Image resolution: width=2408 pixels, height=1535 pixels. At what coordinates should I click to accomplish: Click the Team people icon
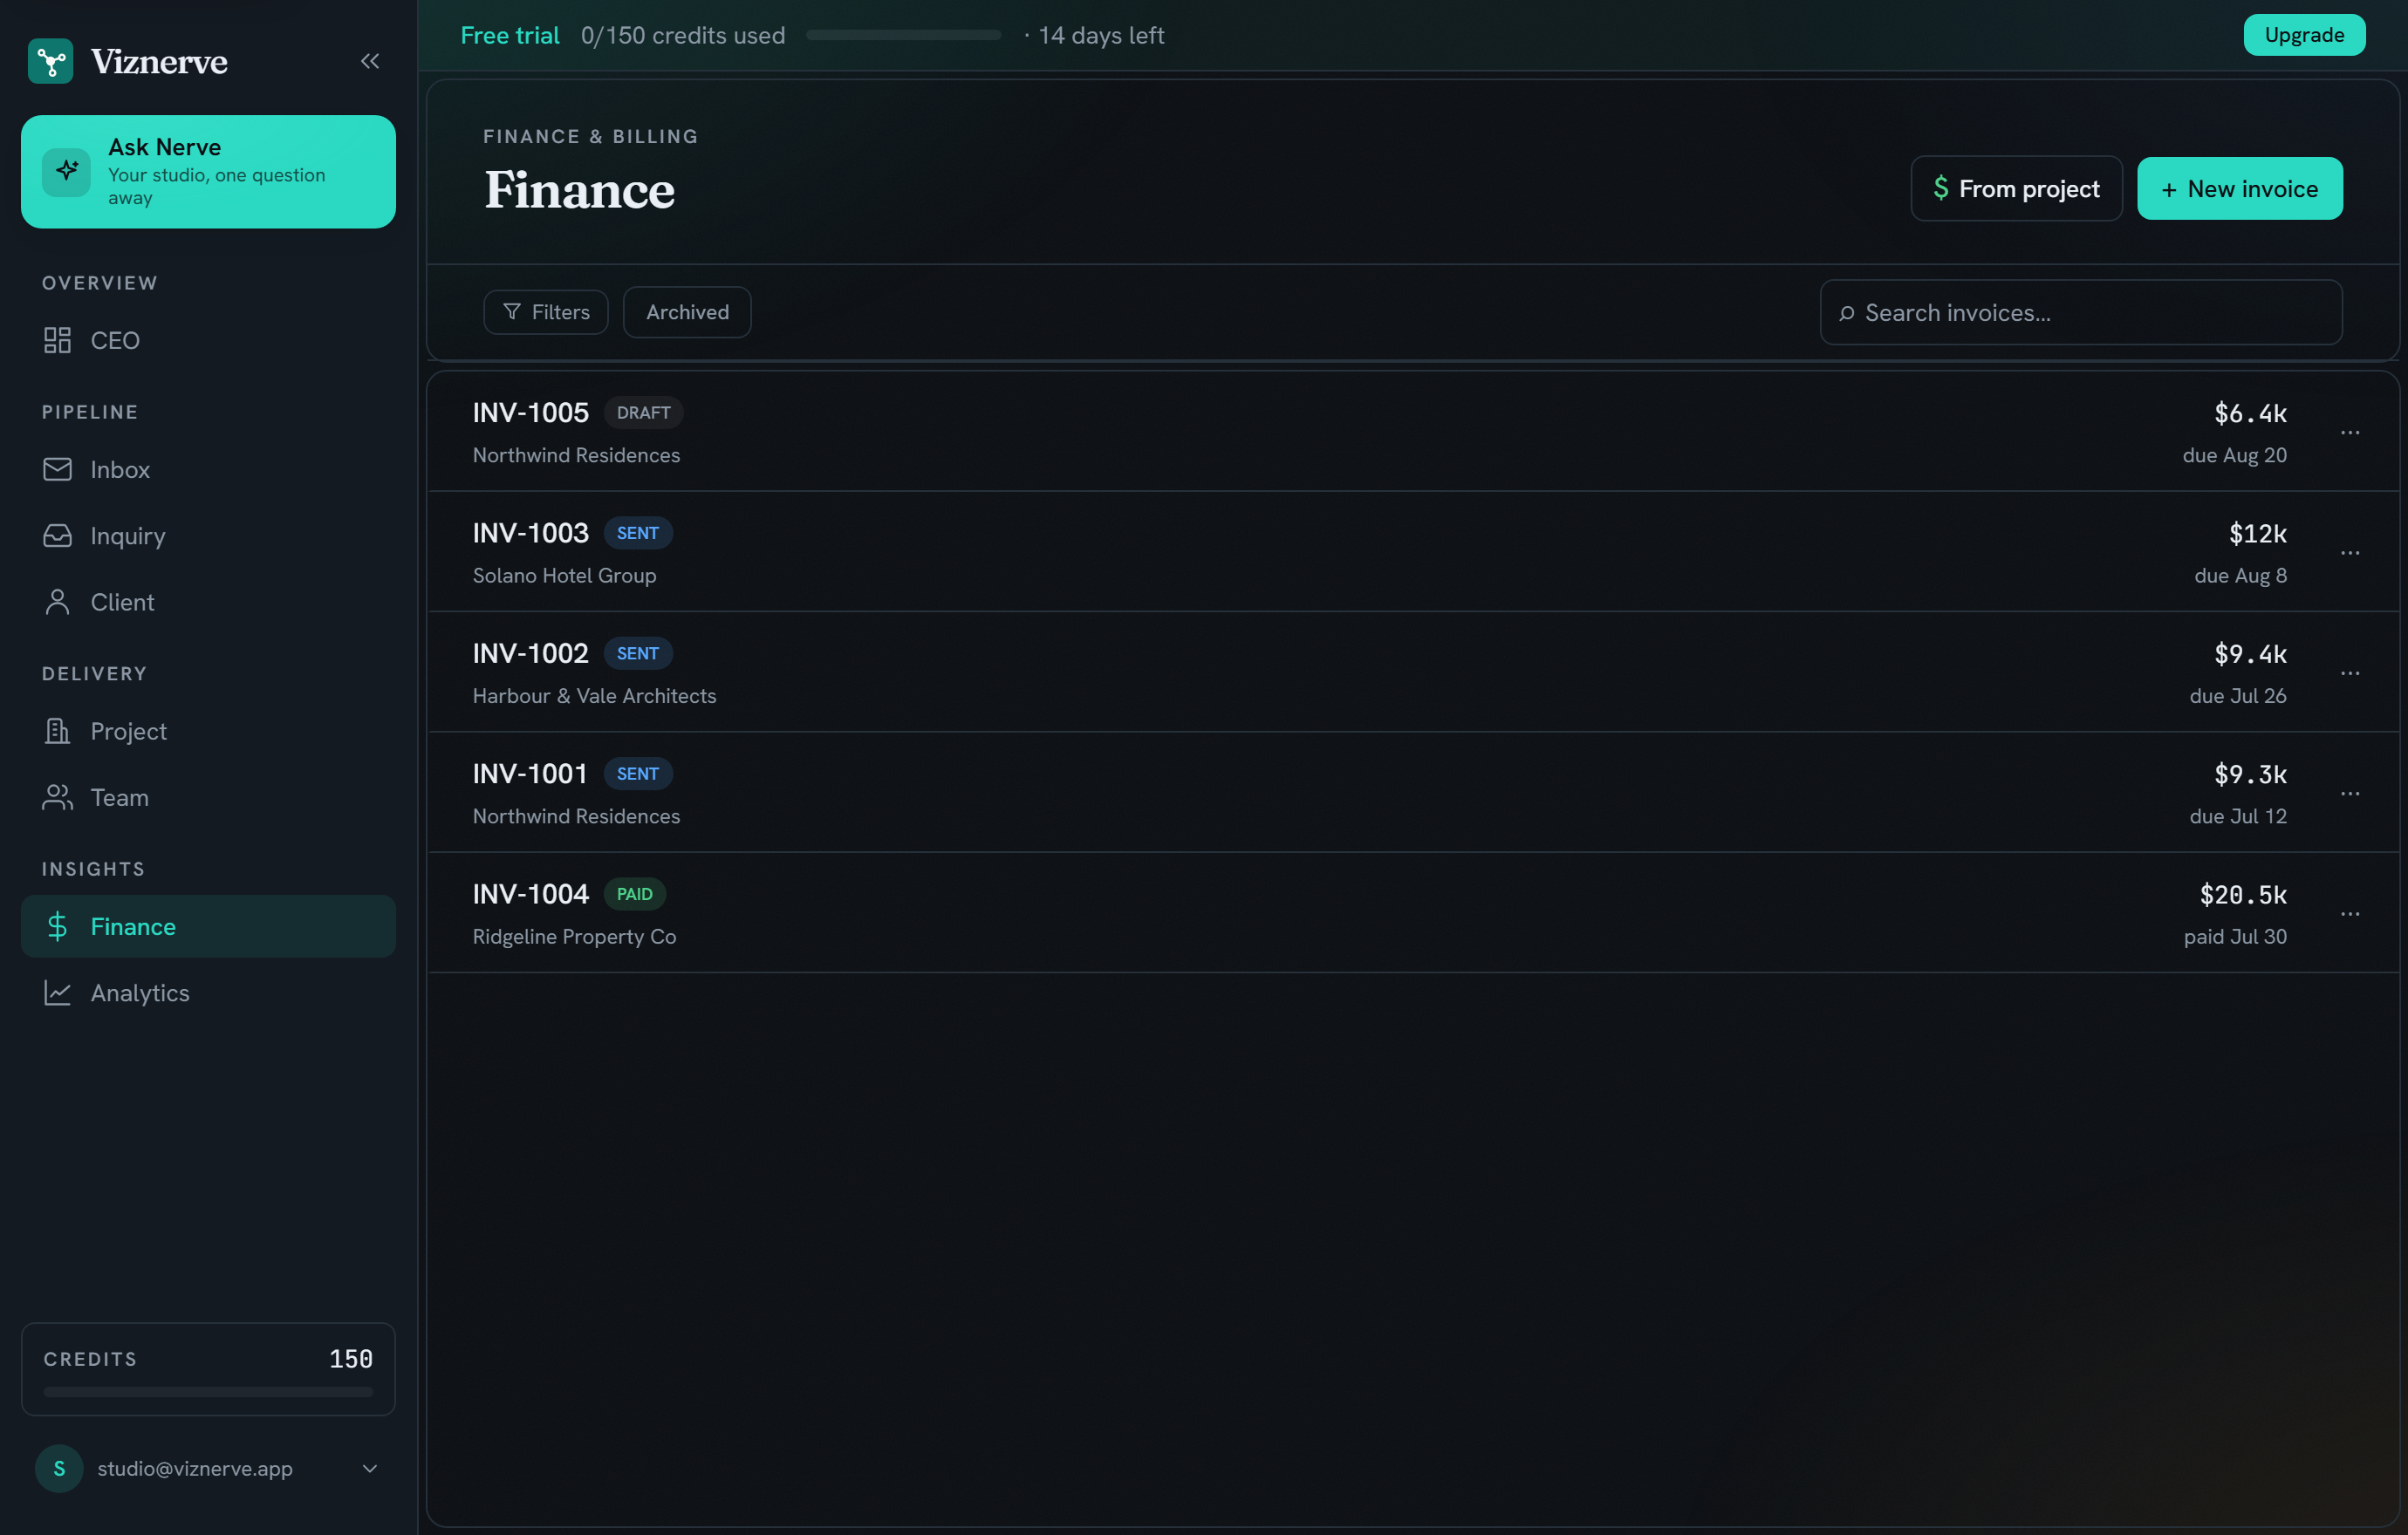(x=57, y=796)
